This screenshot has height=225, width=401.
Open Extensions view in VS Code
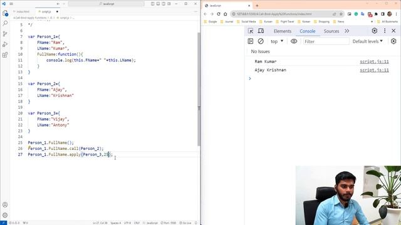pos(5,55)
